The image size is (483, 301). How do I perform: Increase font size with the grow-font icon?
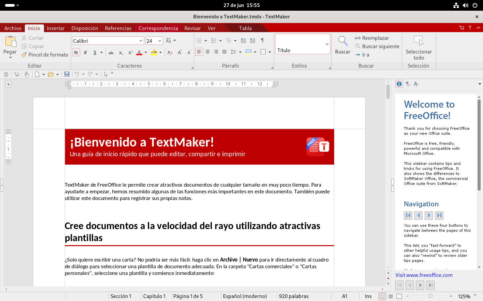(x=180, y=53)
